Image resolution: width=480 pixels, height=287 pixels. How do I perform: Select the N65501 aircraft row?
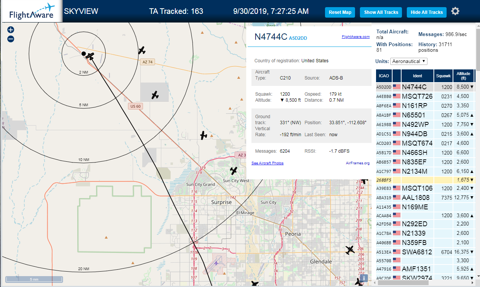tap(425, 115)
